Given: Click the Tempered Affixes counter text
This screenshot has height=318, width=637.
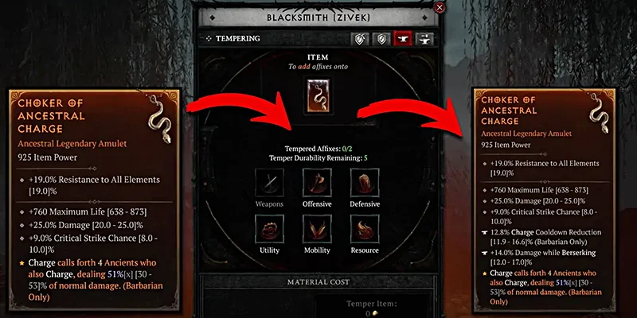Looking at the screenshot, I should pyautogui.click(x=318, y=149).
